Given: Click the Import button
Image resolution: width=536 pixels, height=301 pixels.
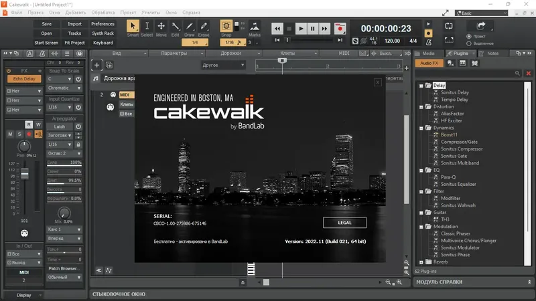Looking at the screenshot, I should point(74,24).
